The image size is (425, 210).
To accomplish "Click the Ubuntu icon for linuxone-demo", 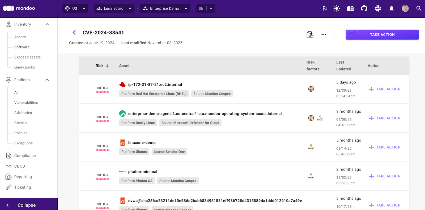I will tap(122, 142).
